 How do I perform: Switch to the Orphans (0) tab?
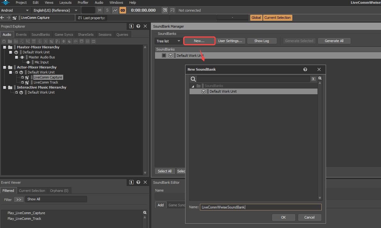[59, 191]
